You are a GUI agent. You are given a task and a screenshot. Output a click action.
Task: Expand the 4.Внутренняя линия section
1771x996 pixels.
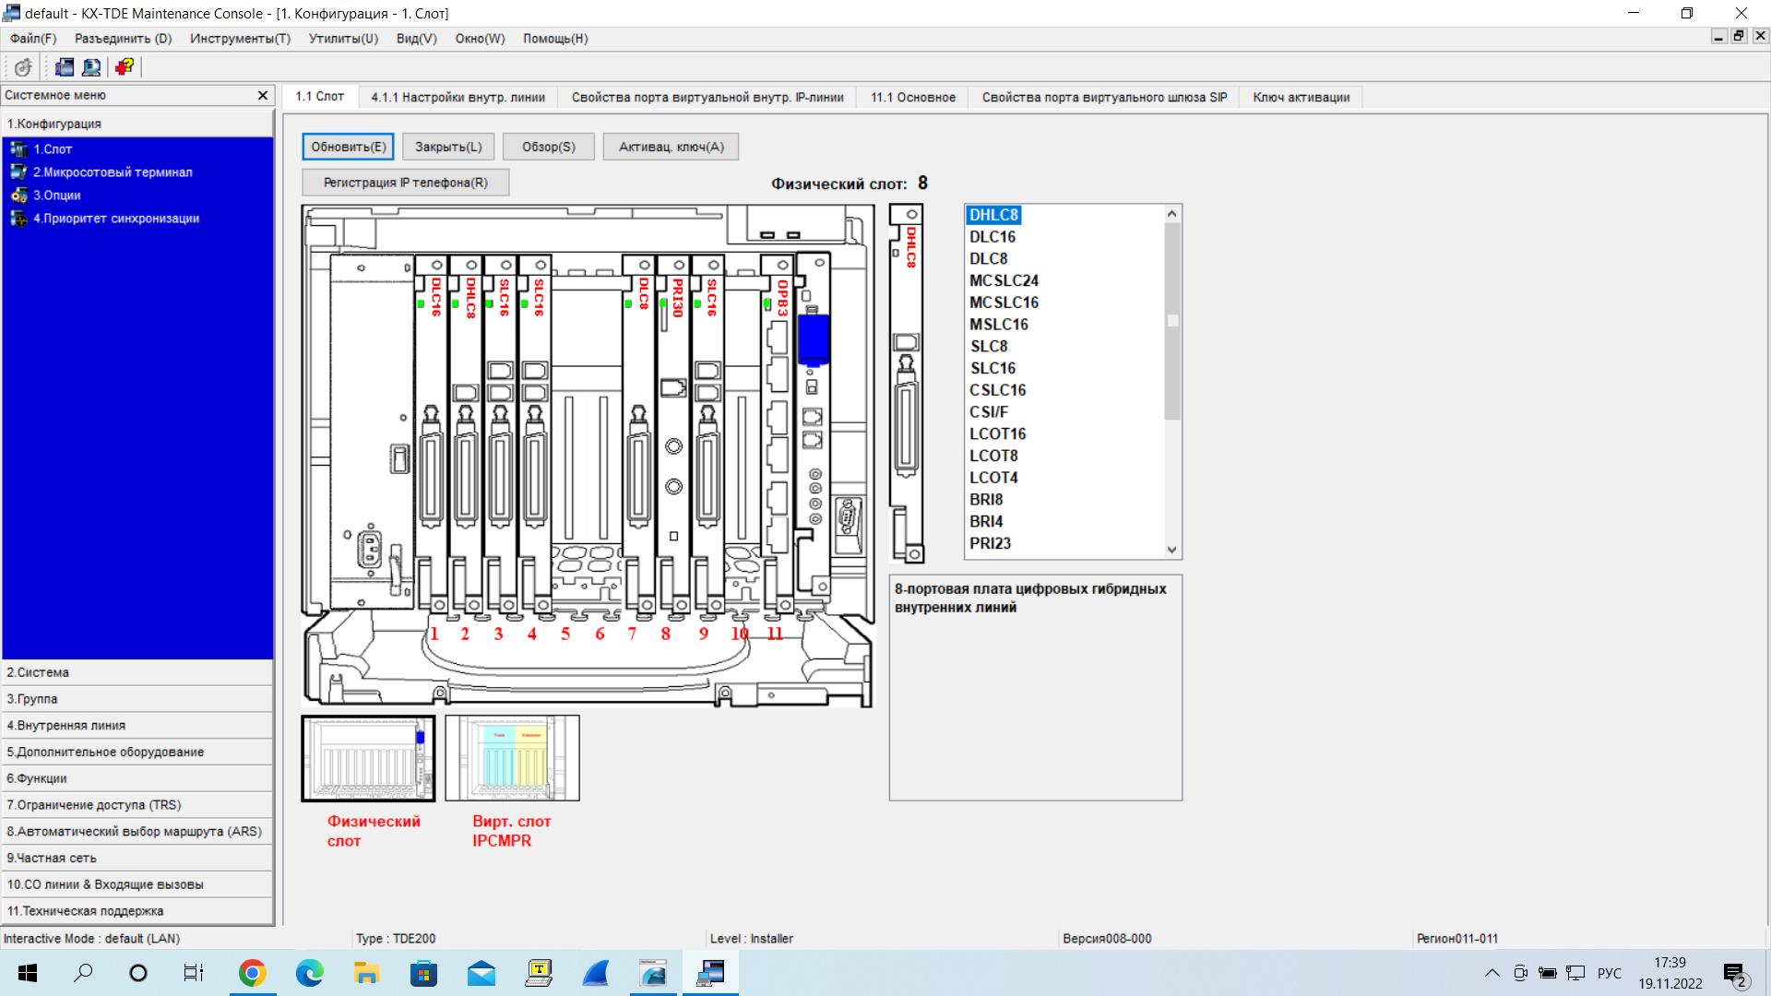pos(137,726)
